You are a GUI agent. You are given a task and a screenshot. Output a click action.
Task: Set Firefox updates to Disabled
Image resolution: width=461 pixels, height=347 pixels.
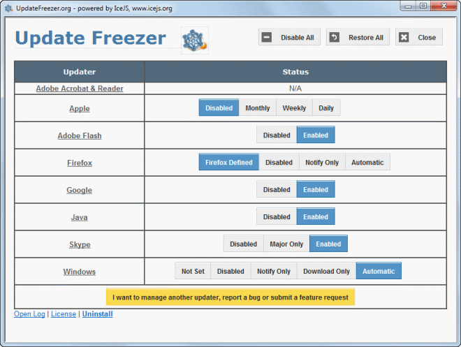279,162
